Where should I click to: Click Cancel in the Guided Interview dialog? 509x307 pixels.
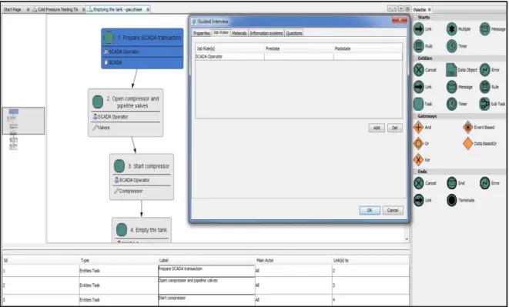tap(393, 210)
